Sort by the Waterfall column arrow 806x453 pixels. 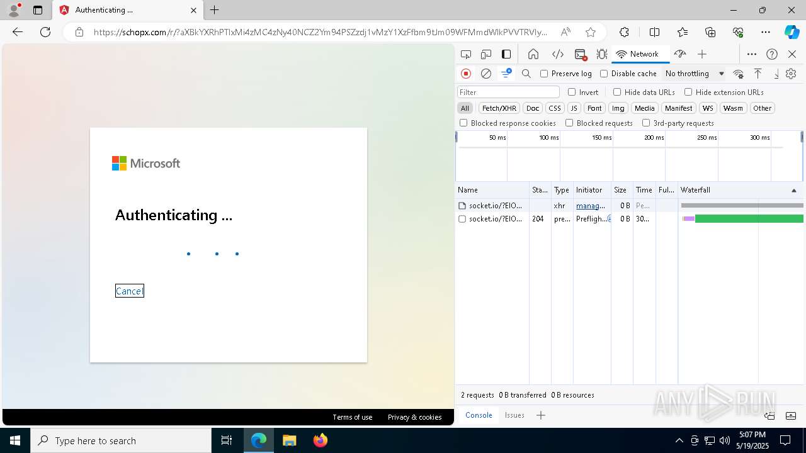[x=793, y=190]
